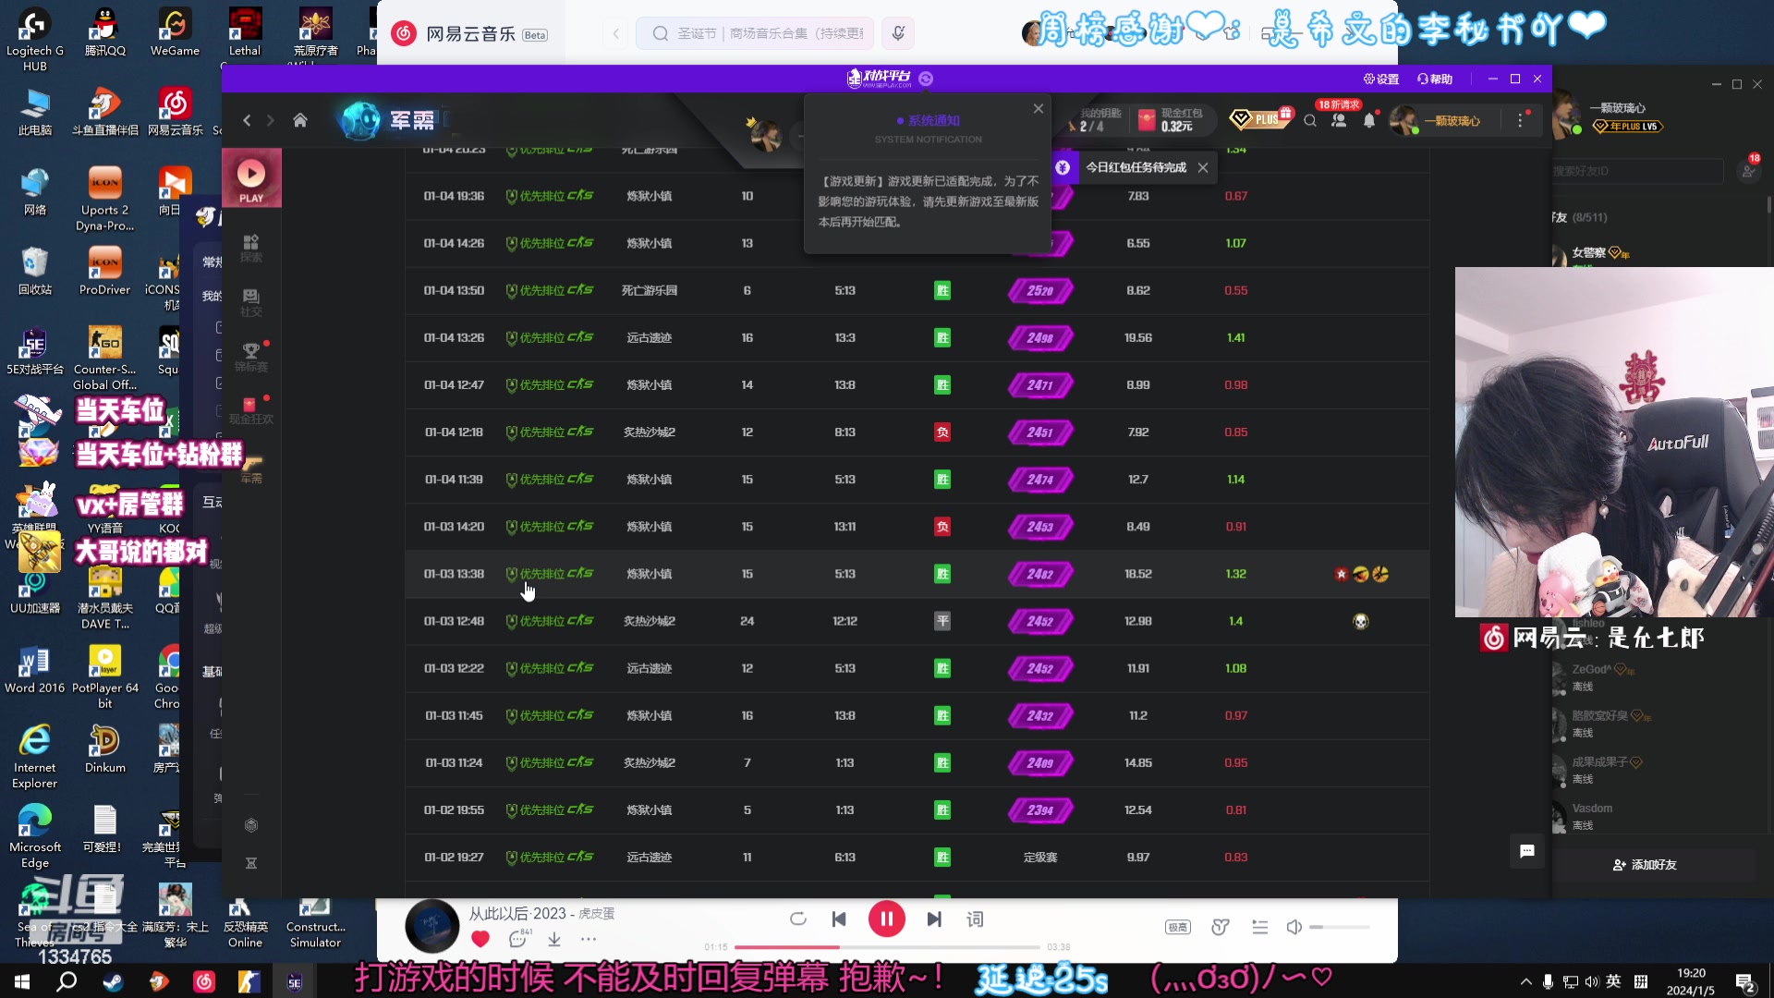Open match row 01-03 12:48 炙热沙城2
The height and width of the screenshot is (998, 1774).
pos(917,621)
